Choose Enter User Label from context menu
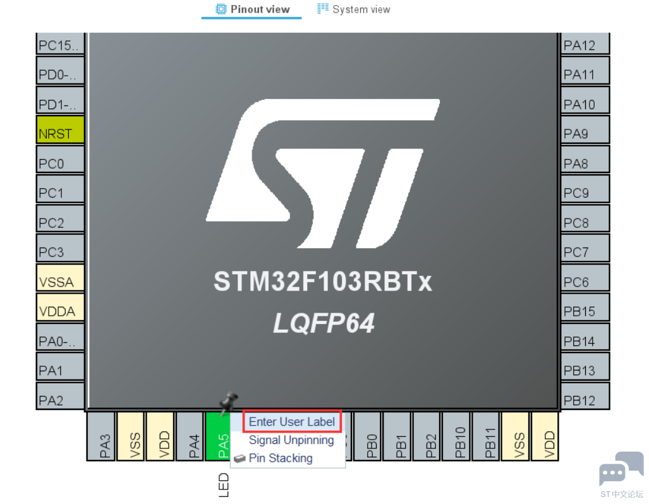This screenshot has height=504, width=649. pyautogui.click(x=291, y=422)
